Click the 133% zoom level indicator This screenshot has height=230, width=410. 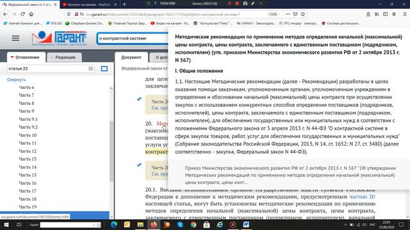click(273, 14)
